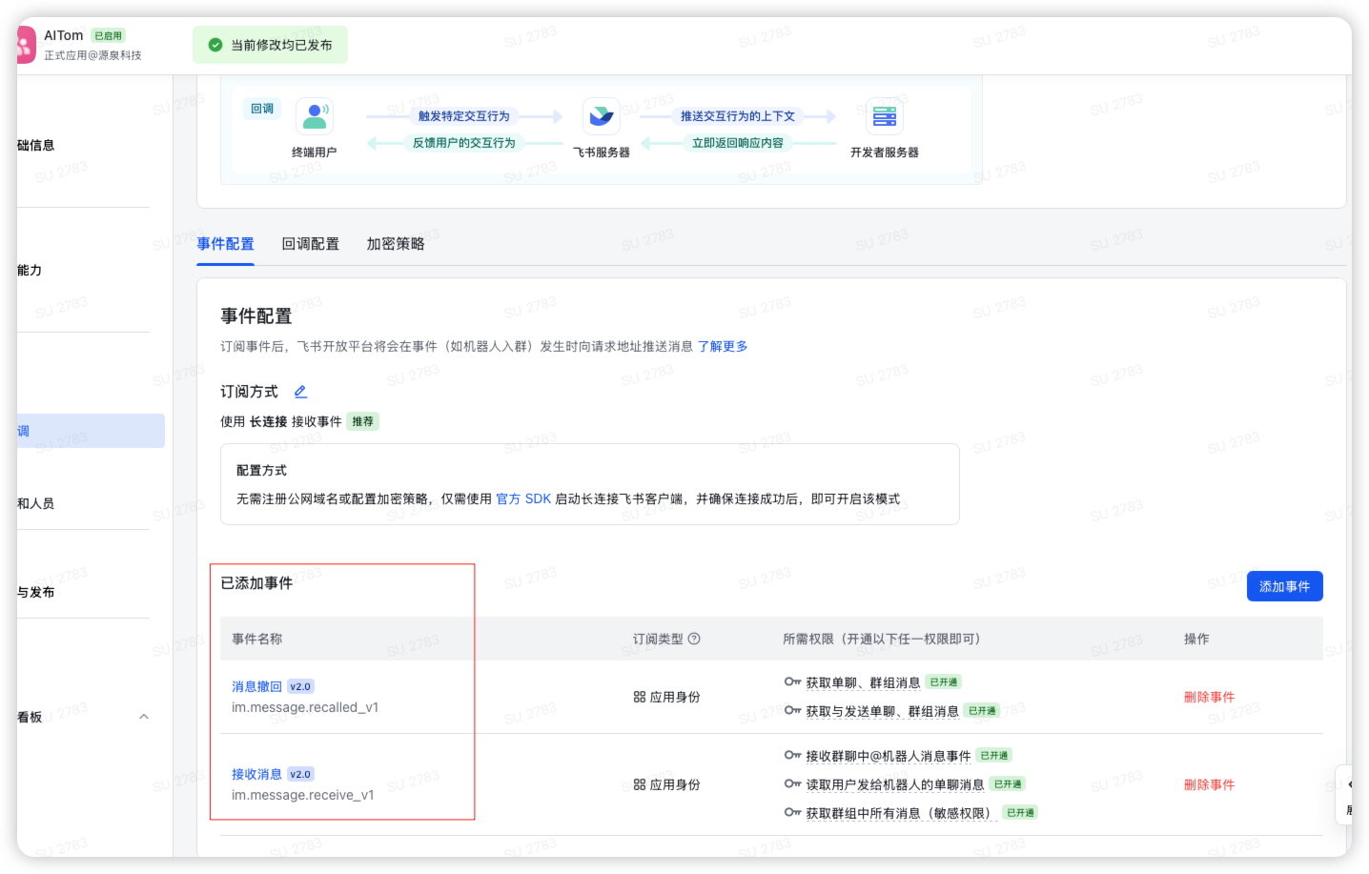Viewport: 1369px width, 874px height.
Task: Open the sidebar item ending in 与发布
Action: (x=36, y=592)
